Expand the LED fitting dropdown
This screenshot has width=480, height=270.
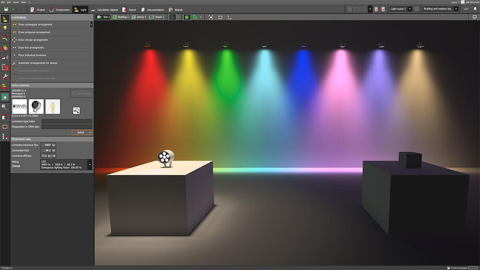point(90,164)
